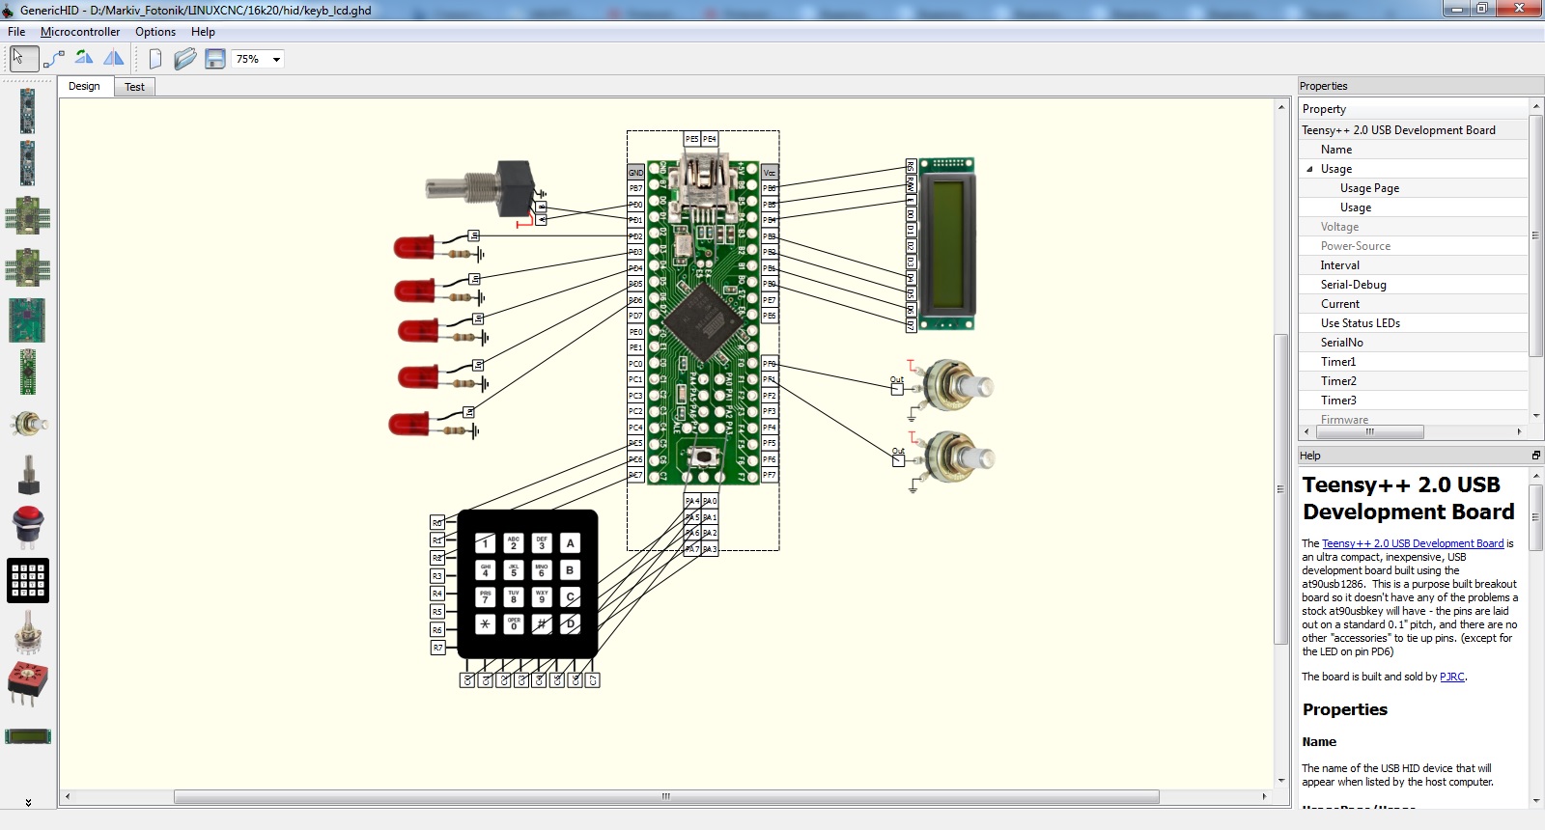The image size is (1545, 830).
Task: Pick the second microcontroller board in the palette
Action: point(27,163)
